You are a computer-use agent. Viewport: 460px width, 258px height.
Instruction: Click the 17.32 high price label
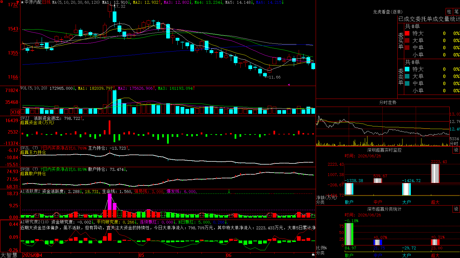click(x=120, y=6)
